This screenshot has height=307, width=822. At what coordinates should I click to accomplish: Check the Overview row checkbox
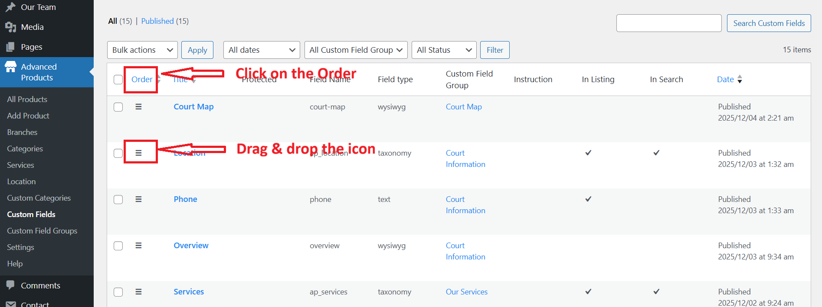click(x=118, y=246)
